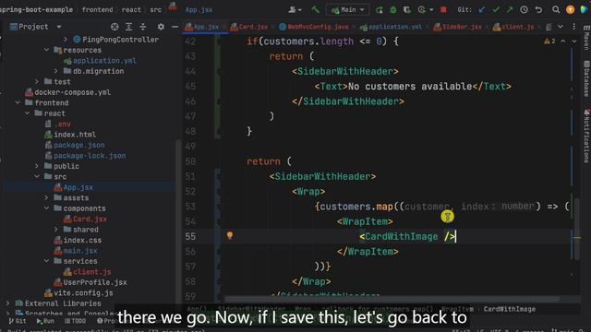Open Search Everywhere magnifier

pyautogui.click(x=556, y=10)
